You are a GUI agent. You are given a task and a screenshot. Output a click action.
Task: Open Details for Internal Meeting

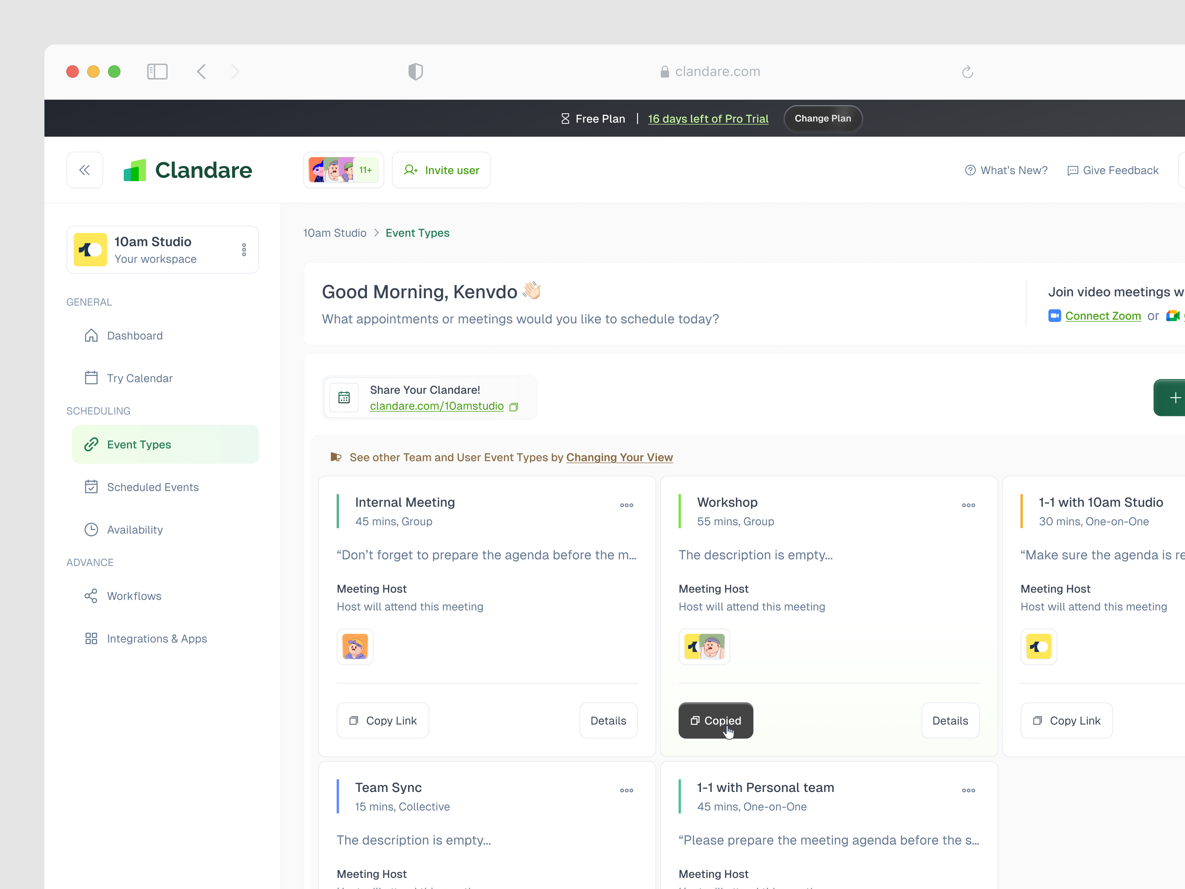click(x=608, y=721)
